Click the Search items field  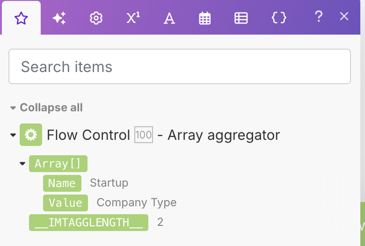point(180,66)
